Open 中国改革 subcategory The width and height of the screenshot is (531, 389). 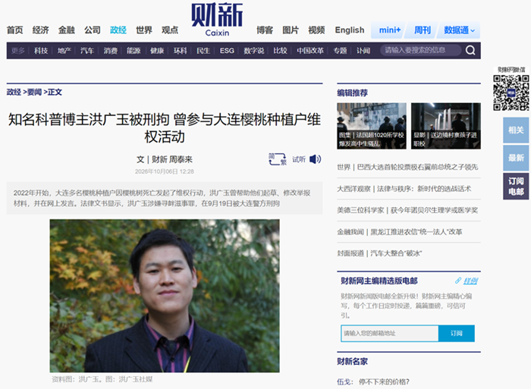[310, 51]
